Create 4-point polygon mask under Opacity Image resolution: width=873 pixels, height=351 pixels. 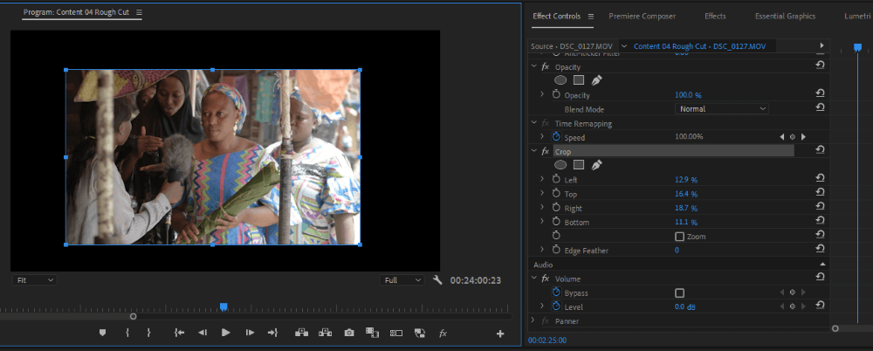(579, 80)
